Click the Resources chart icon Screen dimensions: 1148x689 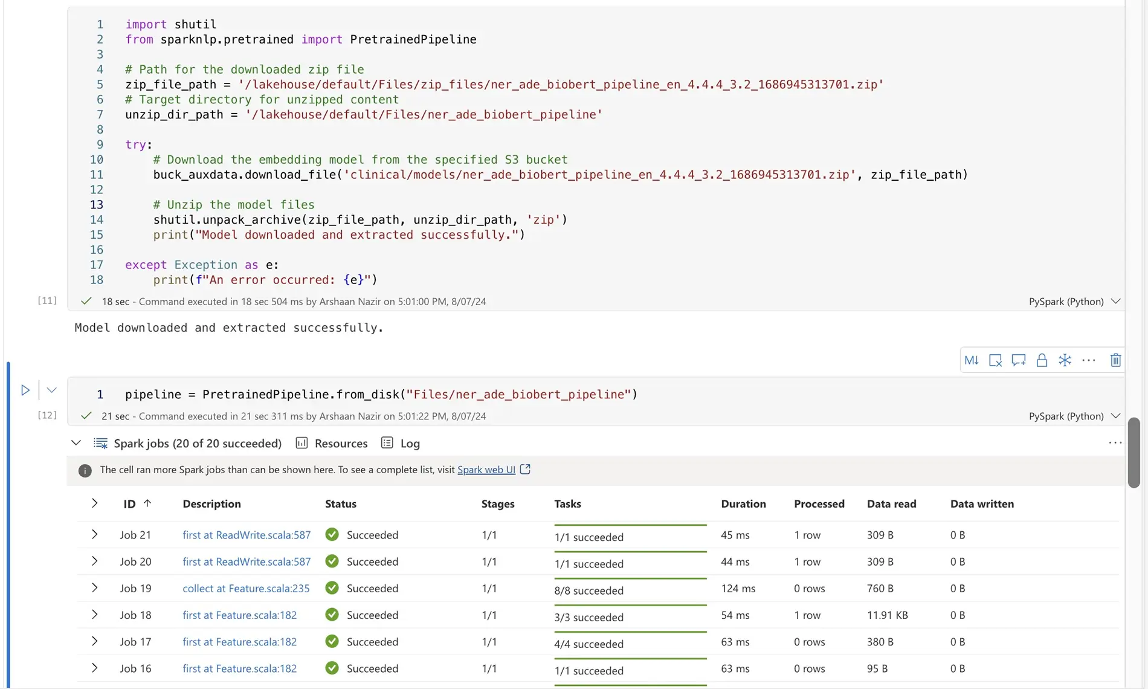coord(302,442)
